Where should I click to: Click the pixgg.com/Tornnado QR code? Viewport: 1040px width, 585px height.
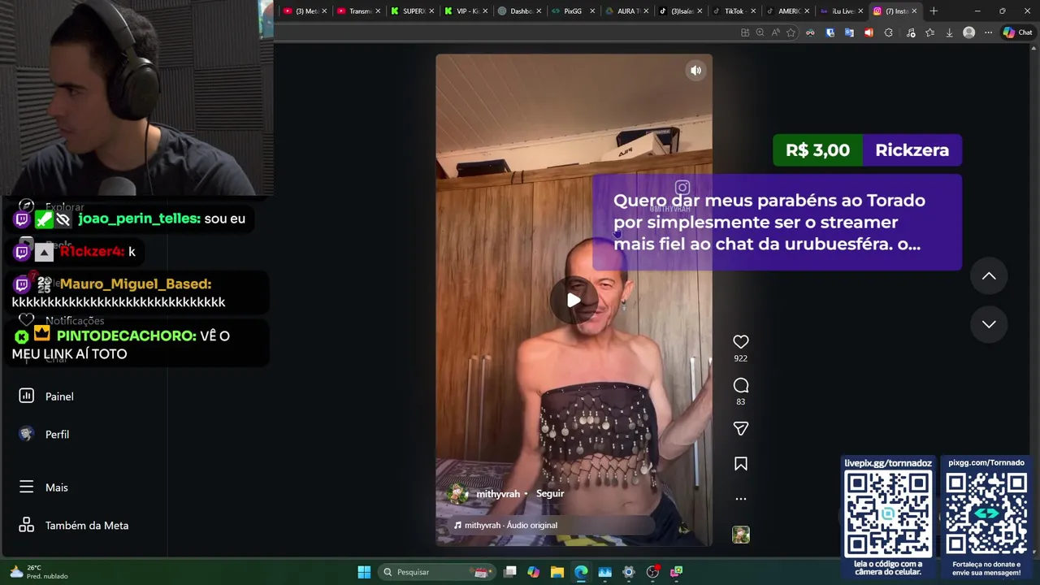[986, 513]
